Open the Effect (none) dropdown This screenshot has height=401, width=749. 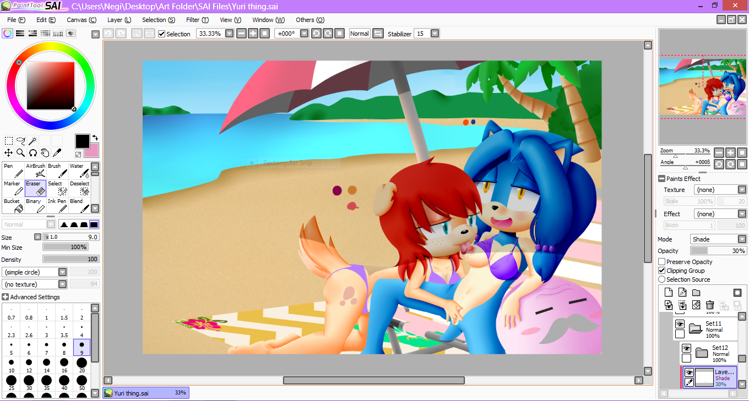[x=742, y=214]
